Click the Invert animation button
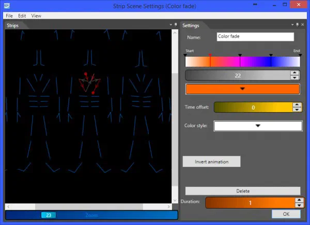310x225 pixels. point(211,162)
